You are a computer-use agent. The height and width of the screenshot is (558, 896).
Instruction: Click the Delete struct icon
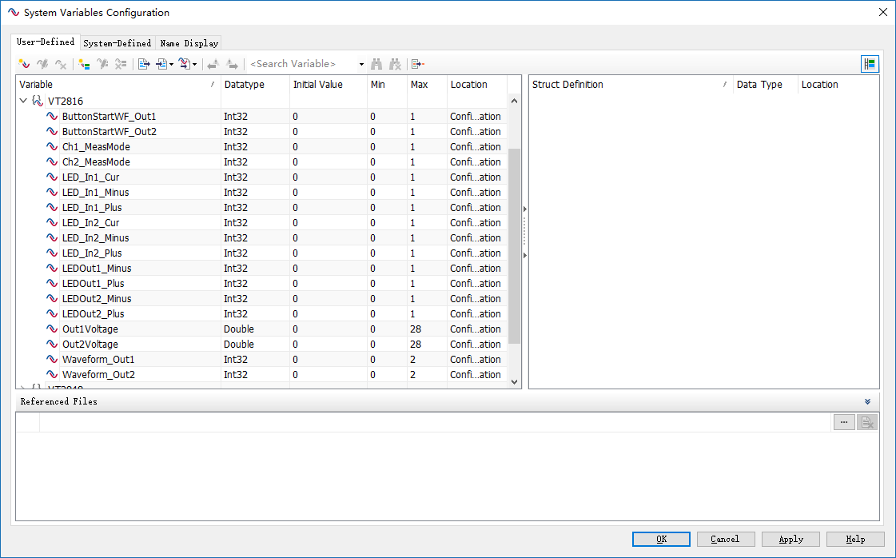pyautogui.click(x=121, y=64)
